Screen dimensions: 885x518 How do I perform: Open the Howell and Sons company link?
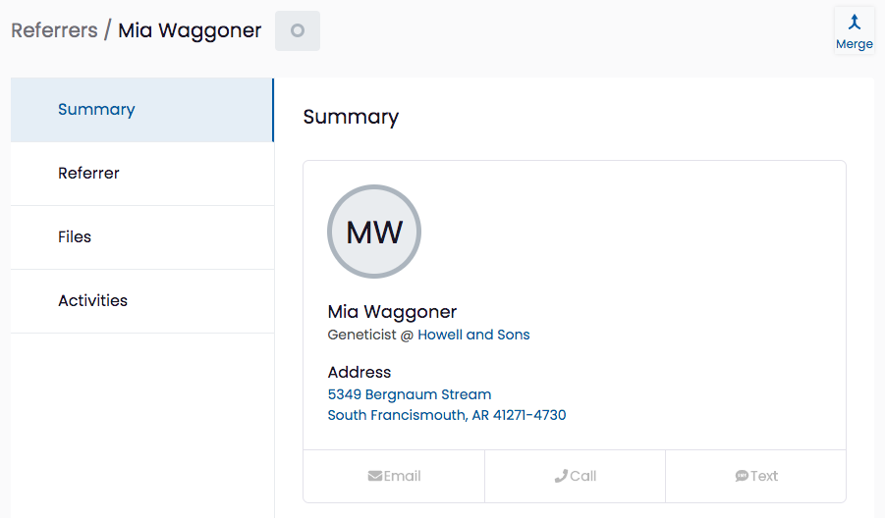(x=473, y=335)
